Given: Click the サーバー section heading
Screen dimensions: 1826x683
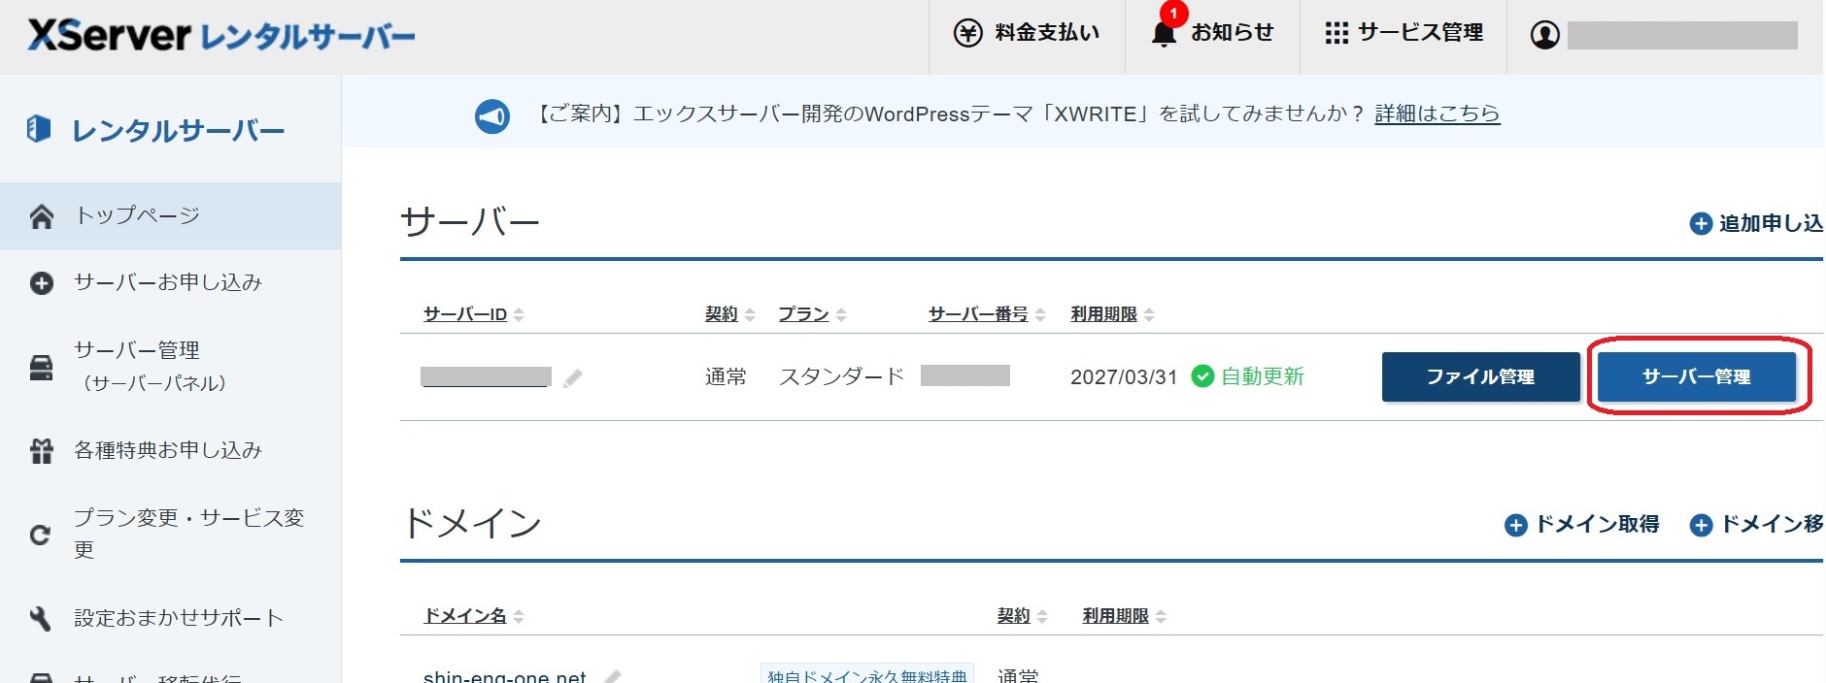Looking at the screenshot, I should point(470,222).
